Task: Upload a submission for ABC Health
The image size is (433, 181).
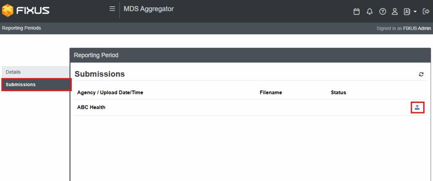Action: tap(417, 108)
